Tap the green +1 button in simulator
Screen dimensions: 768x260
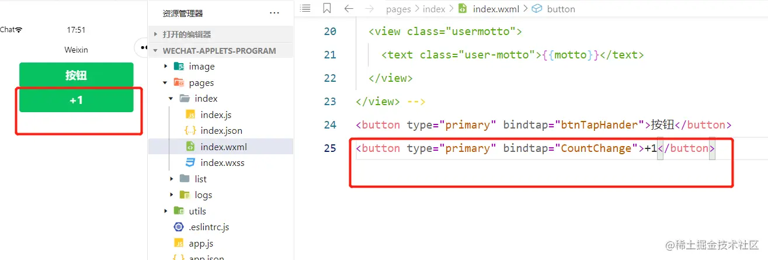coord(77,100)
